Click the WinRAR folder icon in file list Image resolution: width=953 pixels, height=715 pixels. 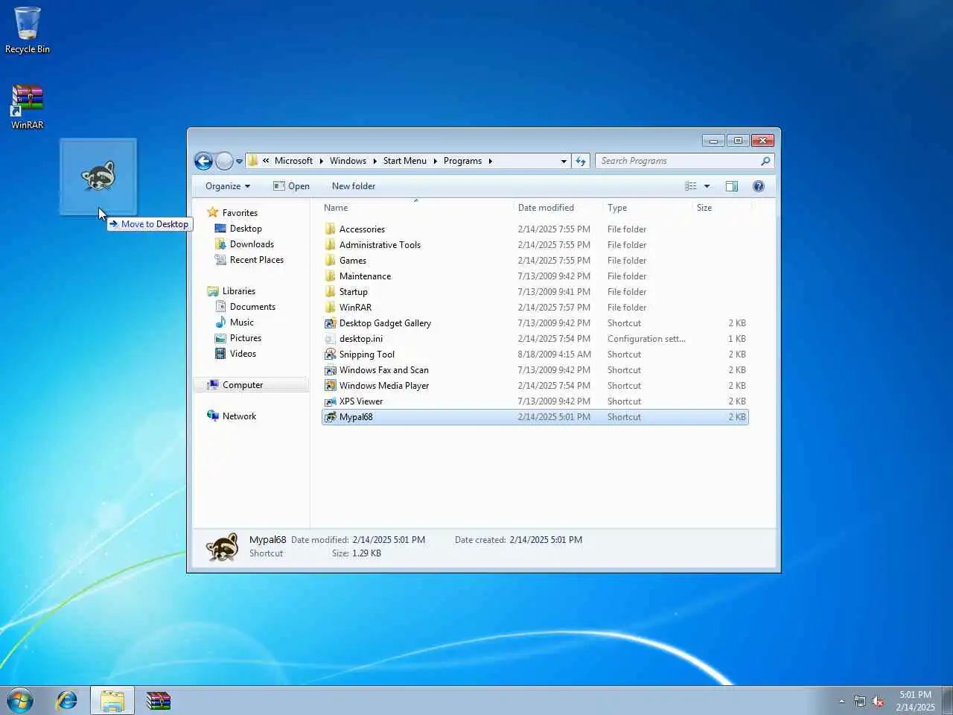click(x=331, y=307)
